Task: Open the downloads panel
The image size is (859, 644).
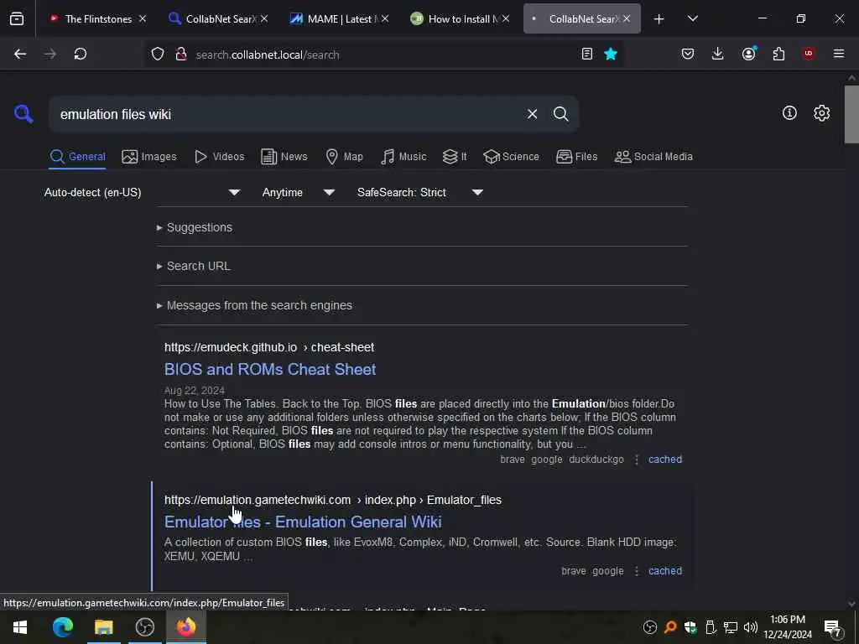Action: coord(718,54)
